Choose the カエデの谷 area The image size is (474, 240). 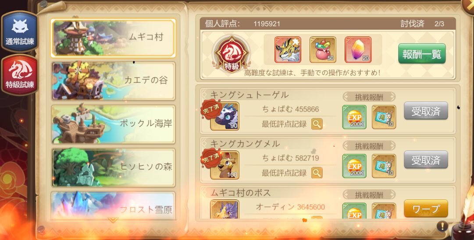pos(113,81)
